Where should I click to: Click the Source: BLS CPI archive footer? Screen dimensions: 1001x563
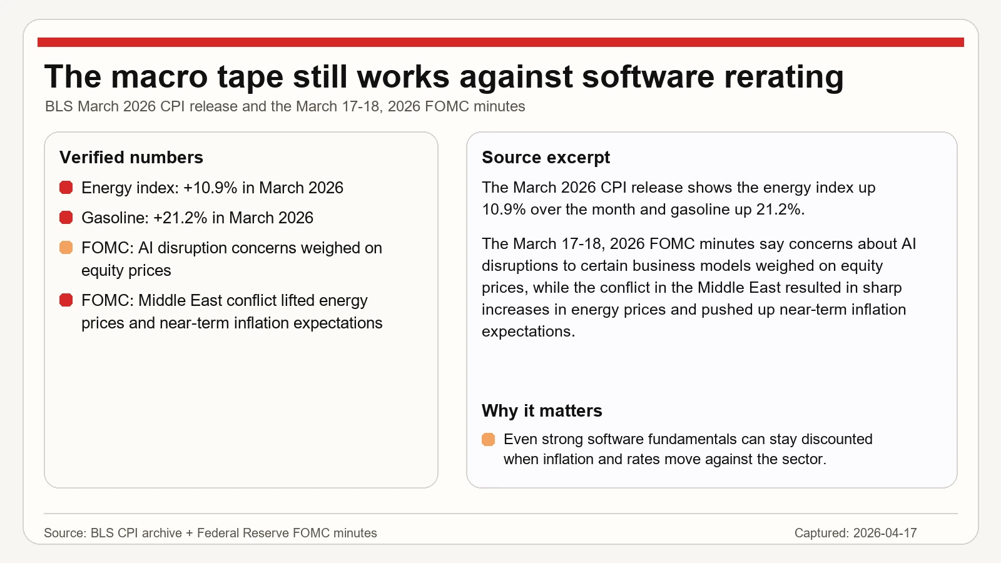pos(210,533)
